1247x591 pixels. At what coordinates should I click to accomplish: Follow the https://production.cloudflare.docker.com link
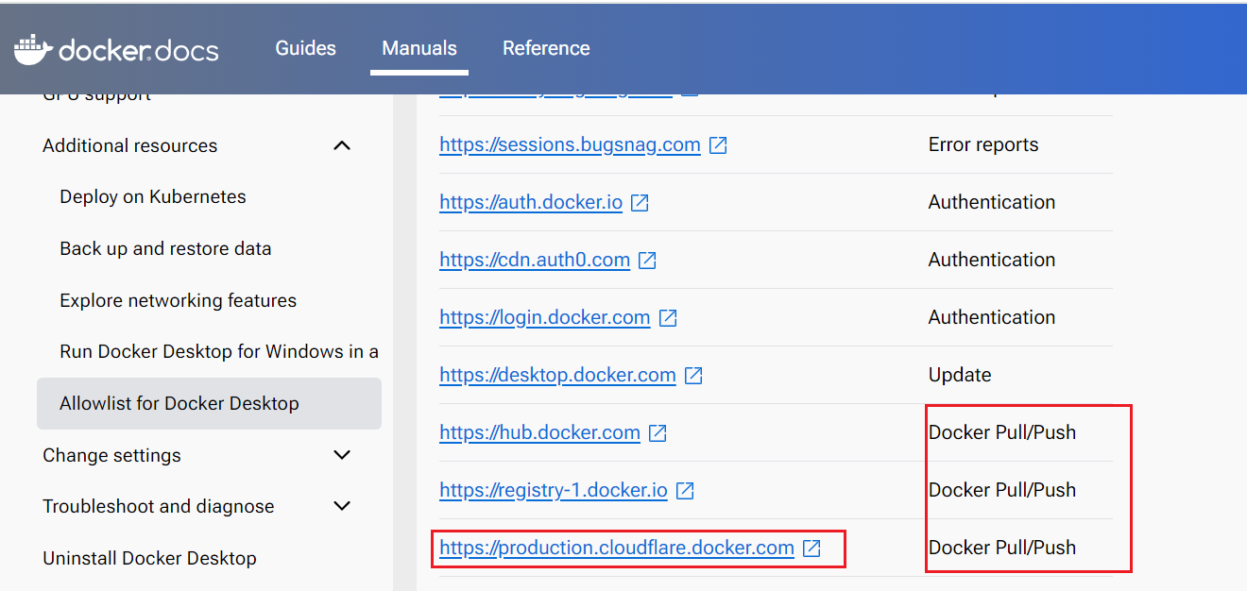(x=616, y=548)
